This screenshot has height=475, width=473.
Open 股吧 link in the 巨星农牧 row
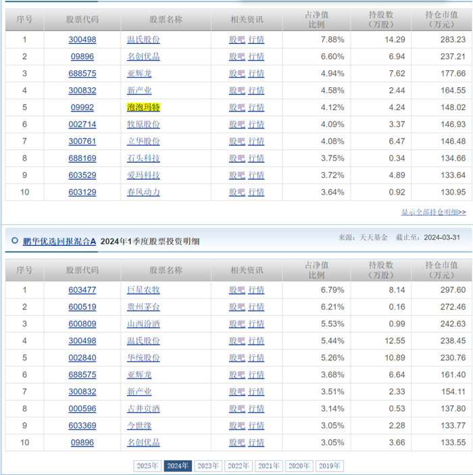(x=237, y=290)
